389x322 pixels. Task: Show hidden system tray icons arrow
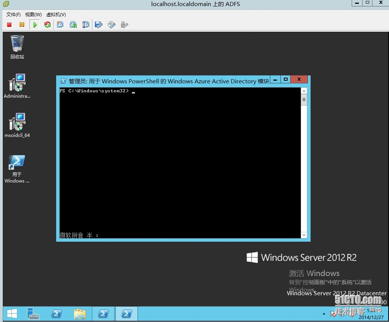pos(324,314)
